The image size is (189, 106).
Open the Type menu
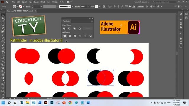click(x=30, y=2)
